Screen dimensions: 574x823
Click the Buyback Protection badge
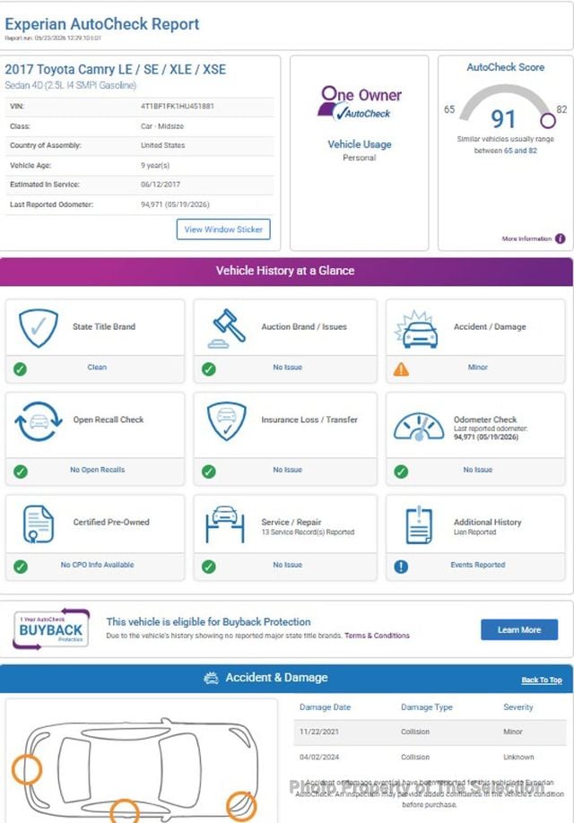click(51, 628)
